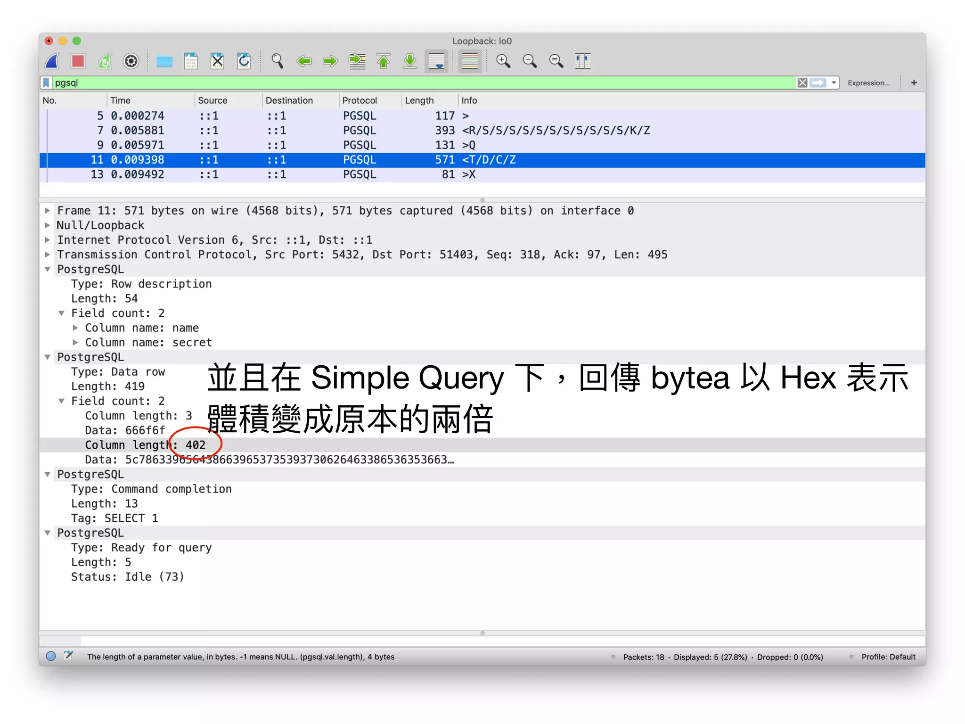This screenshot has width=965, height=724.
Task: Reload the capture file
Action: coord(244,61)
